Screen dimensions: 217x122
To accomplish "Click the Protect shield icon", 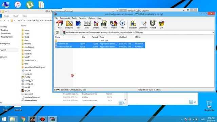I will (x=153, y=25).
